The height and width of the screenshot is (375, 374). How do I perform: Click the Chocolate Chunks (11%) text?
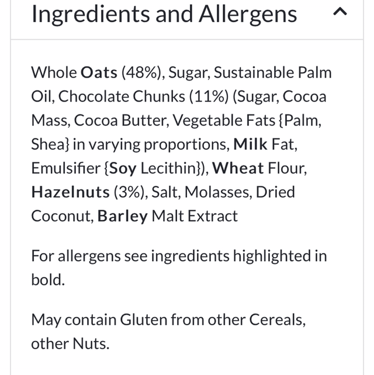[133, 96]
